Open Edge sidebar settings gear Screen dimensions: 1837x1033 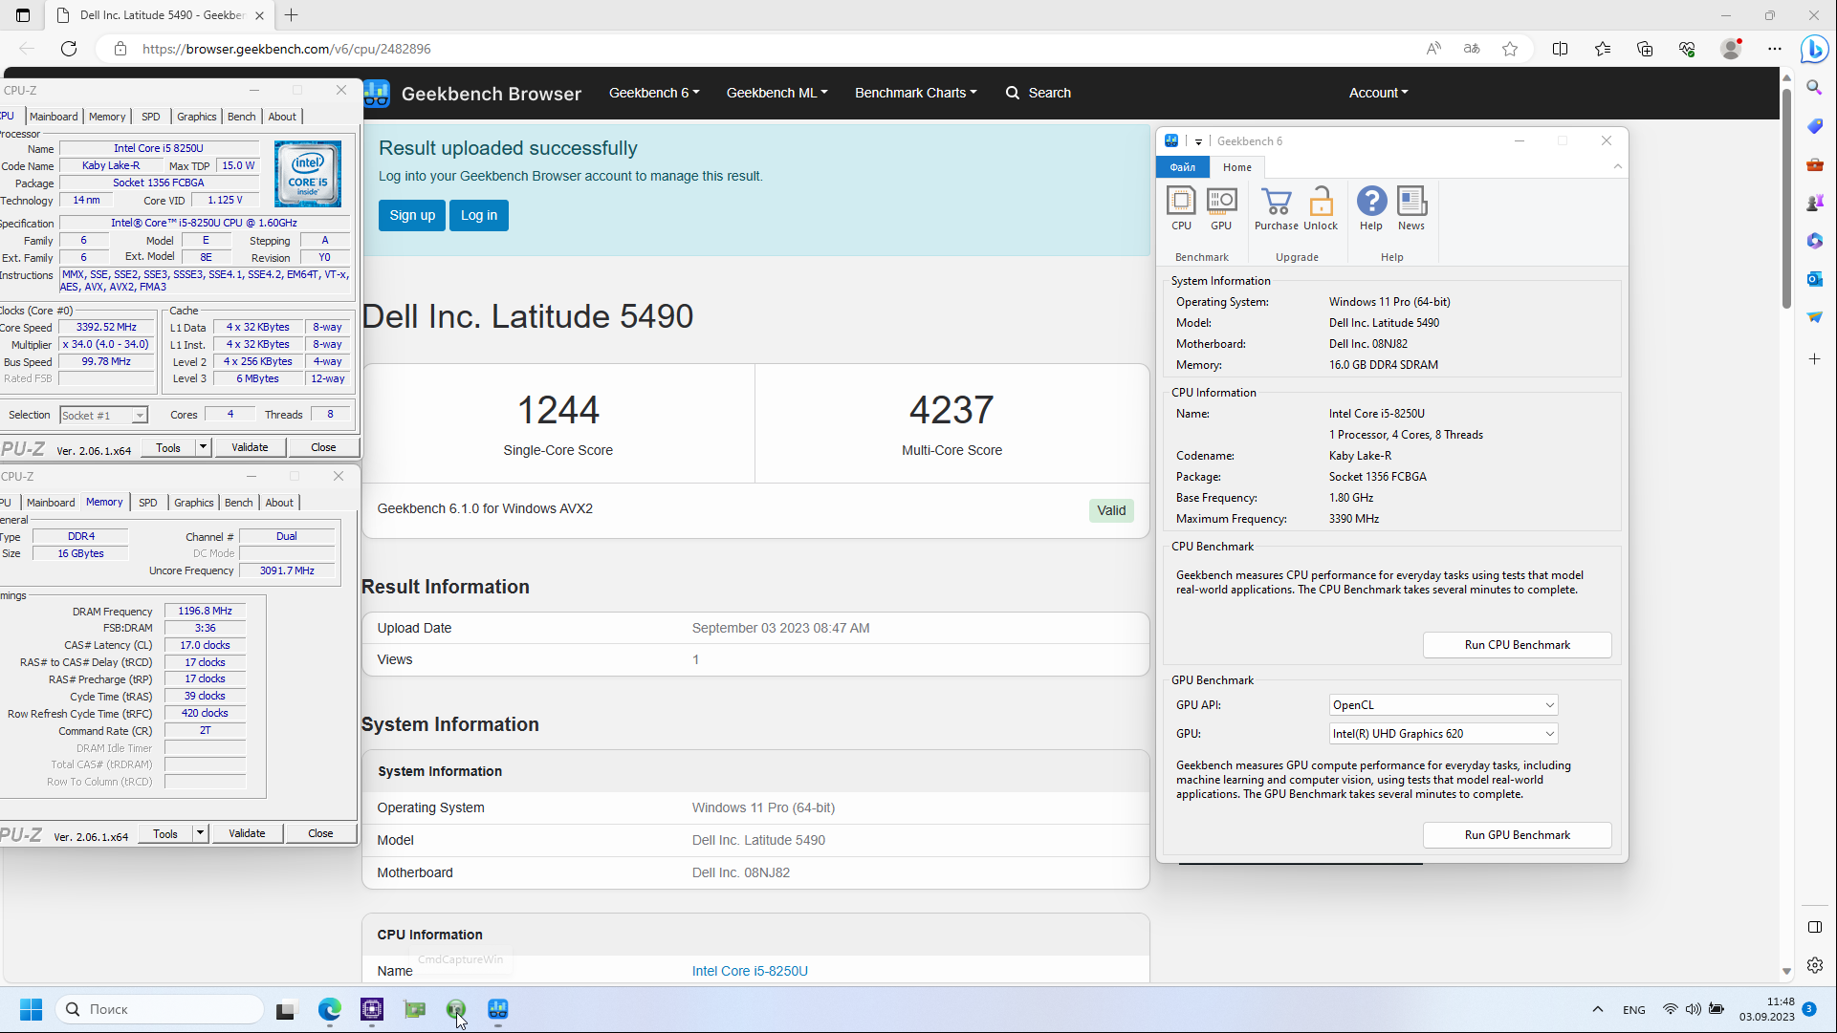tap(1814, 965)
